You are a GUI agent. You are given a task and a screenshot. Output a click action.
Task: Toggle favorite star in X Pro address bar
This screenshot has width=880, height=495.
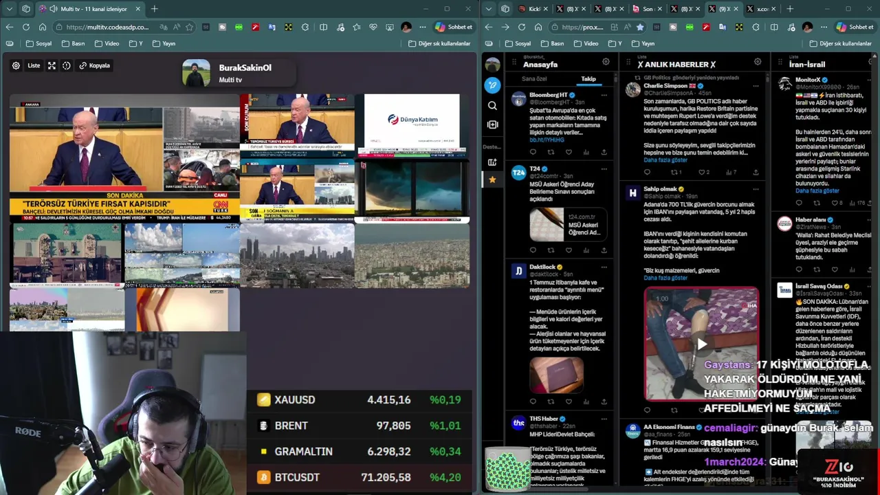pos(640,27)
